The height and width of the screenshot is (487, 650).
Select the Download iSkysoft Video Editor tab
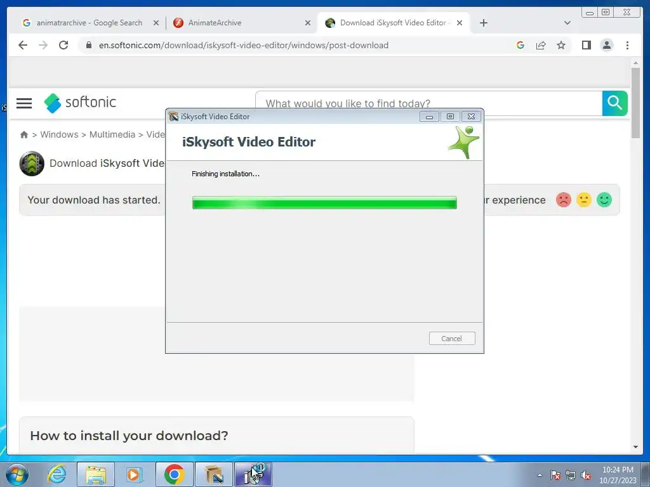click(393, 23)
